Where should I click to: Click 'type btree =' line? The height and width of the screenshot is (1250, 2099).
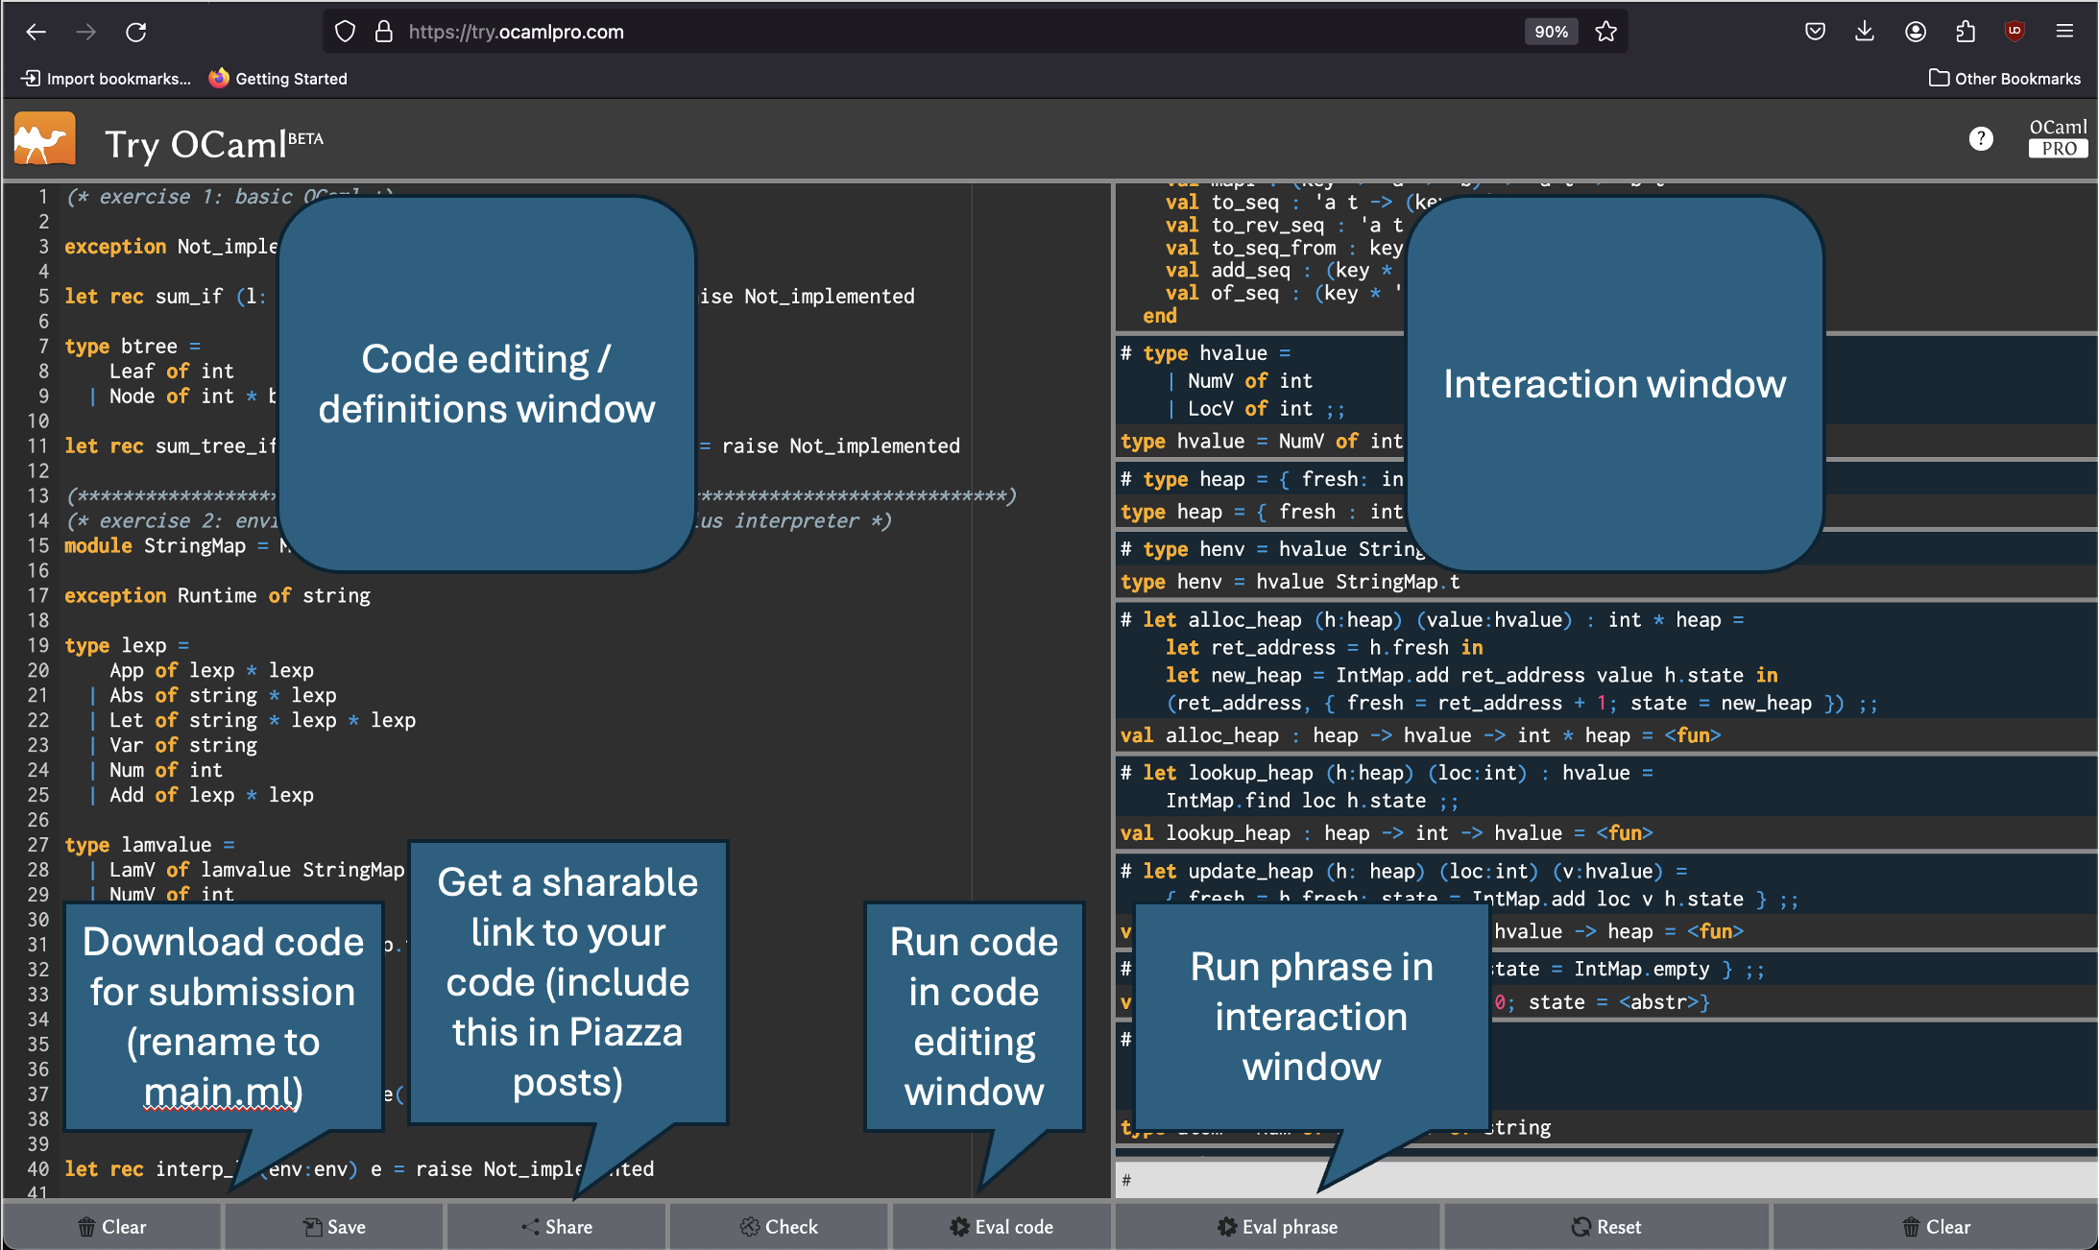pos(133,346)
